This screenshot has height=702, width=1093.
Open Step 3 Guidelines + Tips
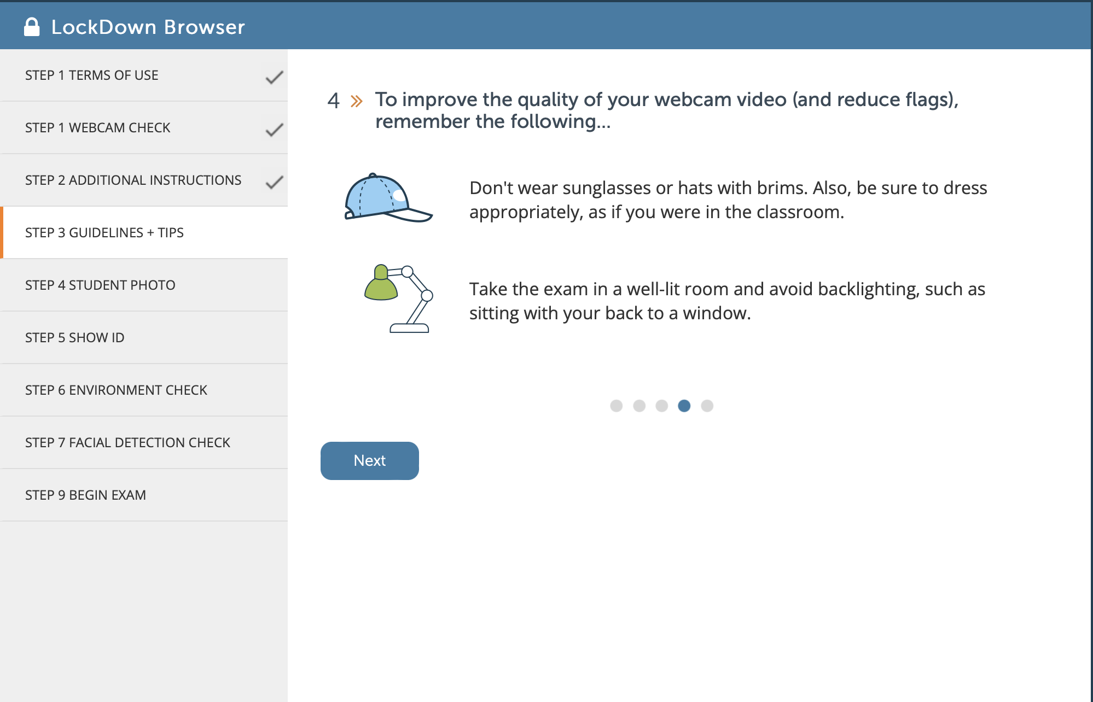[144, 233]
